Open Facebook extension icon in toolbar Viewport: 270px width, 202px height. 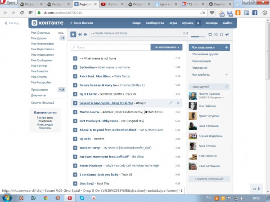(x=255, y=13)
